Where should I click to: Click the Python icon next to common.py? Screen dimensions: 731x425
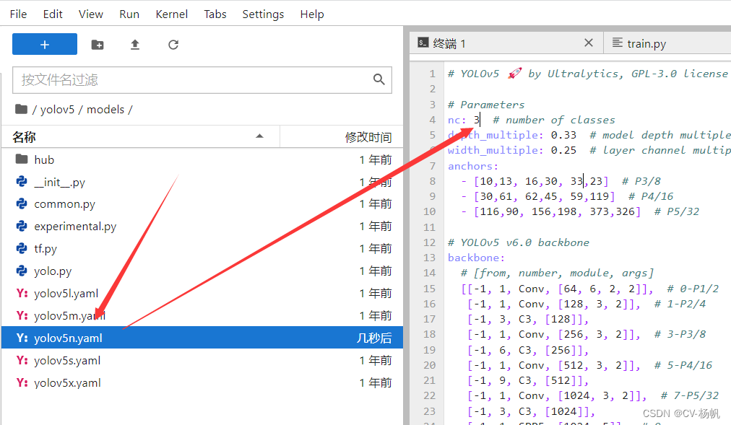tap(22, 203)
